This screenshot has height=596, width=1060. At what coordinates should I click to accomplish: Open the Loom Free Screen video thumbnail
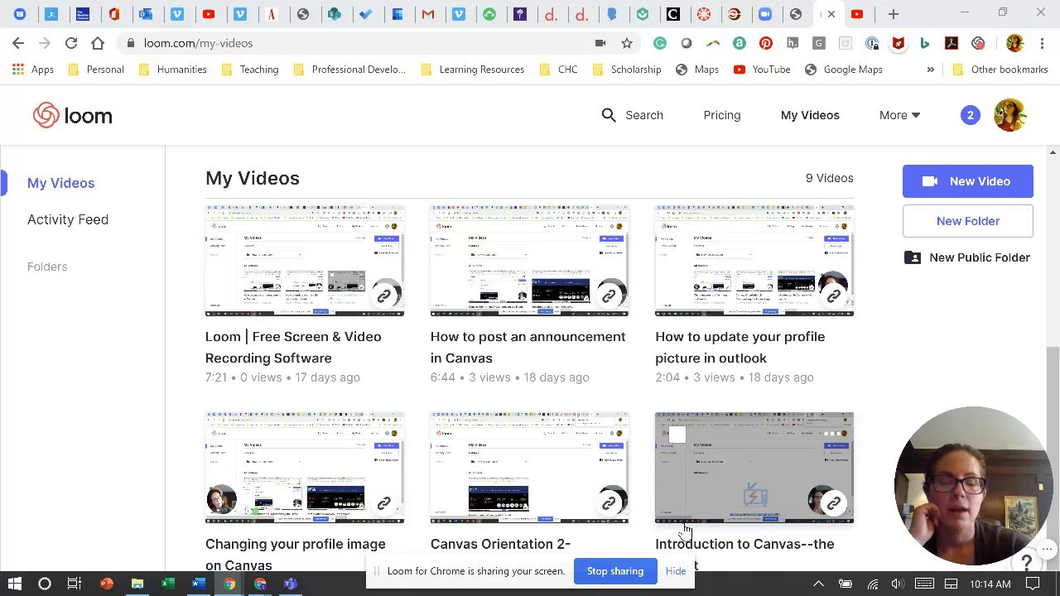(305, 261)
